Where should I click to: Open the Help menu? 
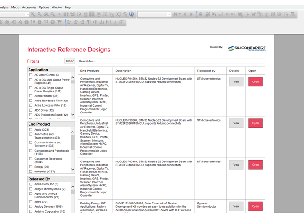tap(68, 7)
